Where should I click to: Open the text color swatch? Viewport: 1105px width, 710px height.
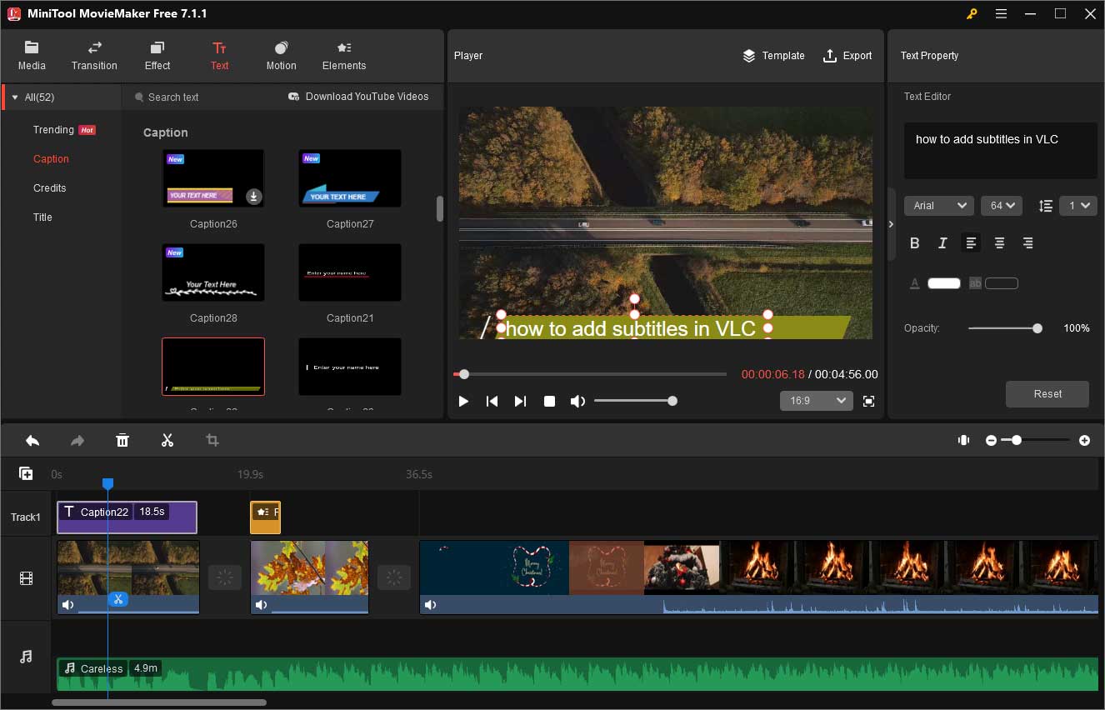pyautogui.click(x=944, y=283)
